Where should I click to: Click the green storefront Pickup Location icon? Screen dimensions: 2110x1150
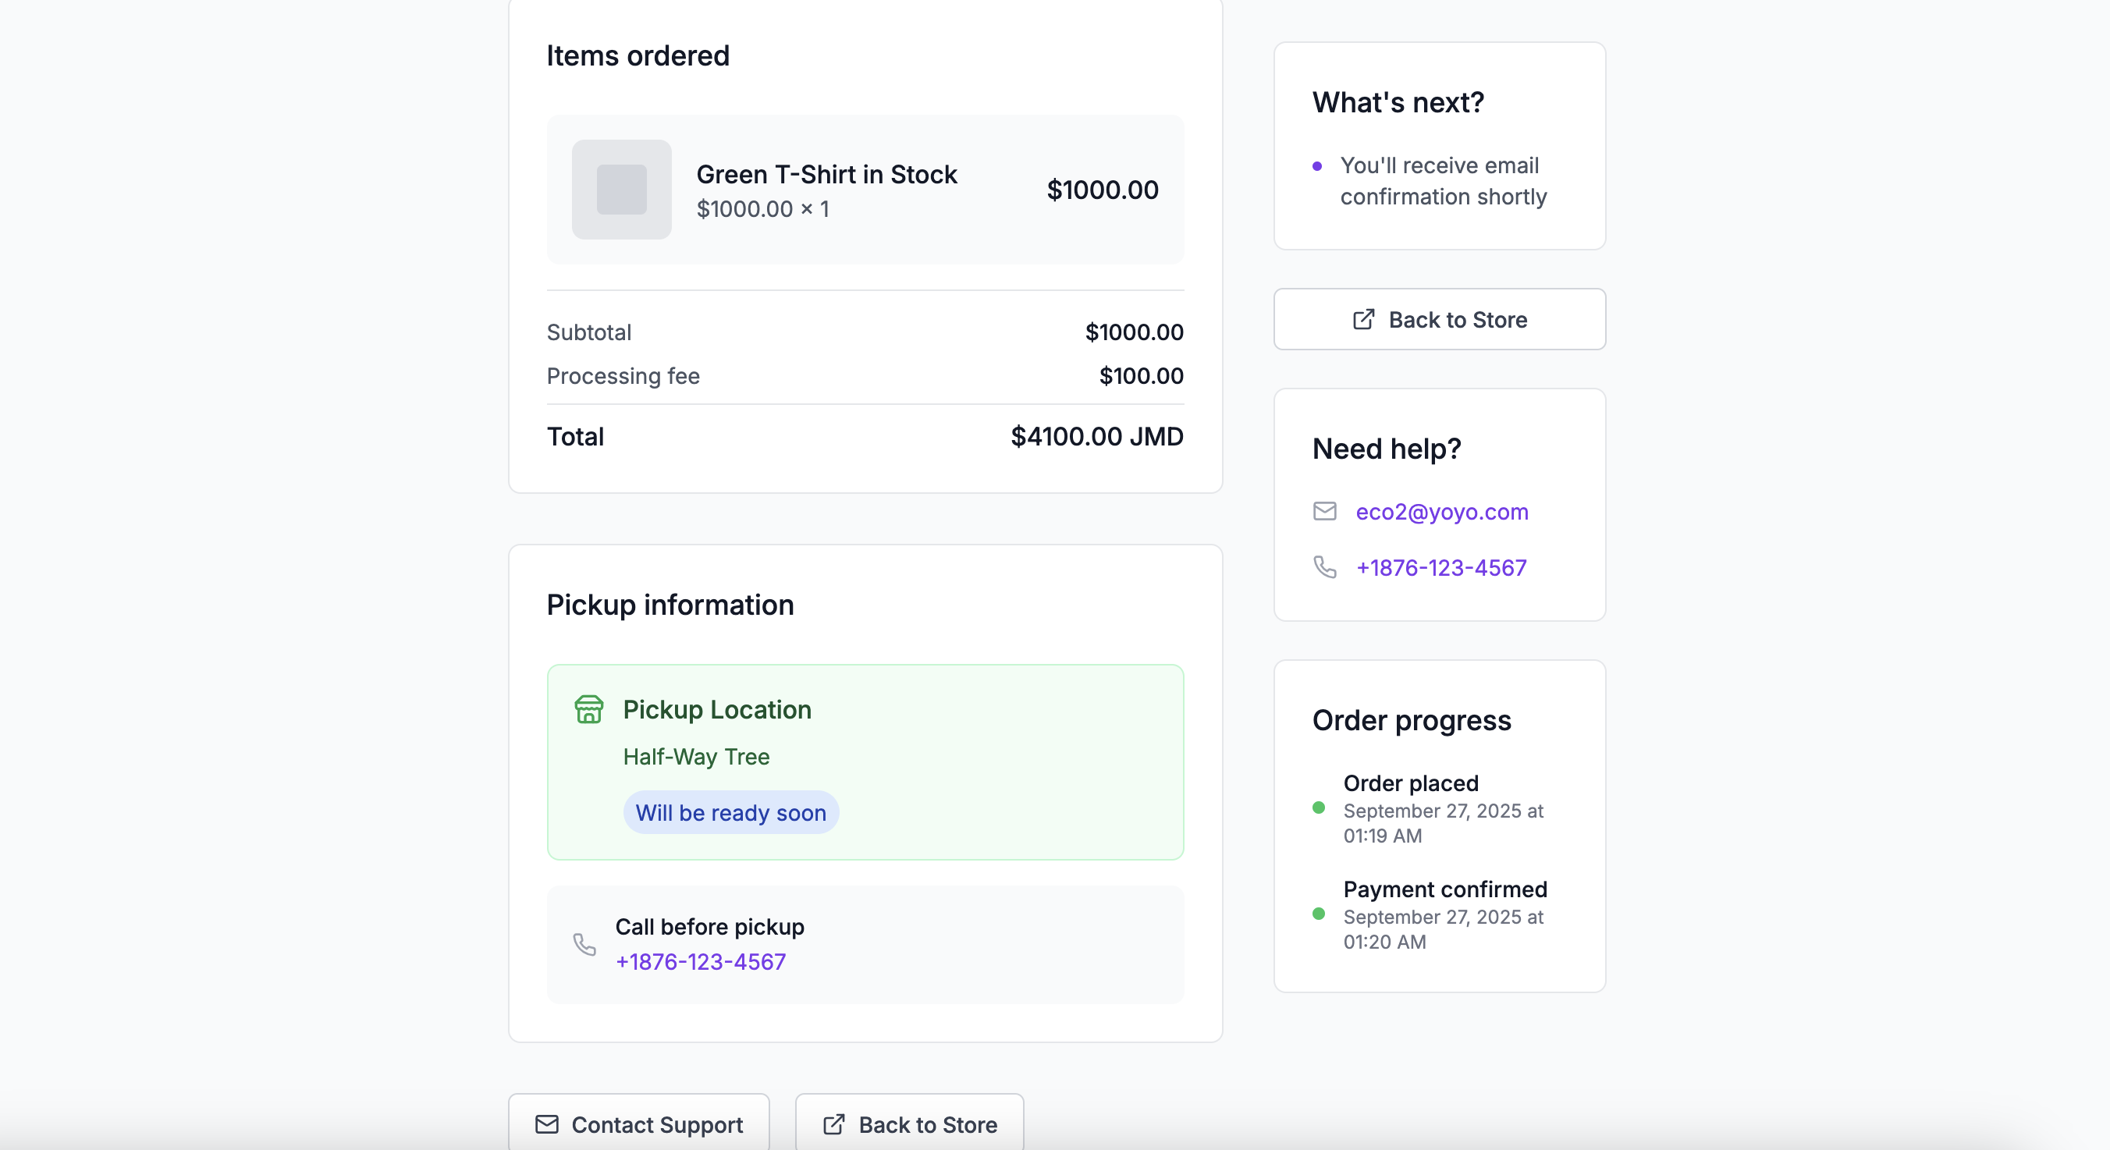coord(588,708)
